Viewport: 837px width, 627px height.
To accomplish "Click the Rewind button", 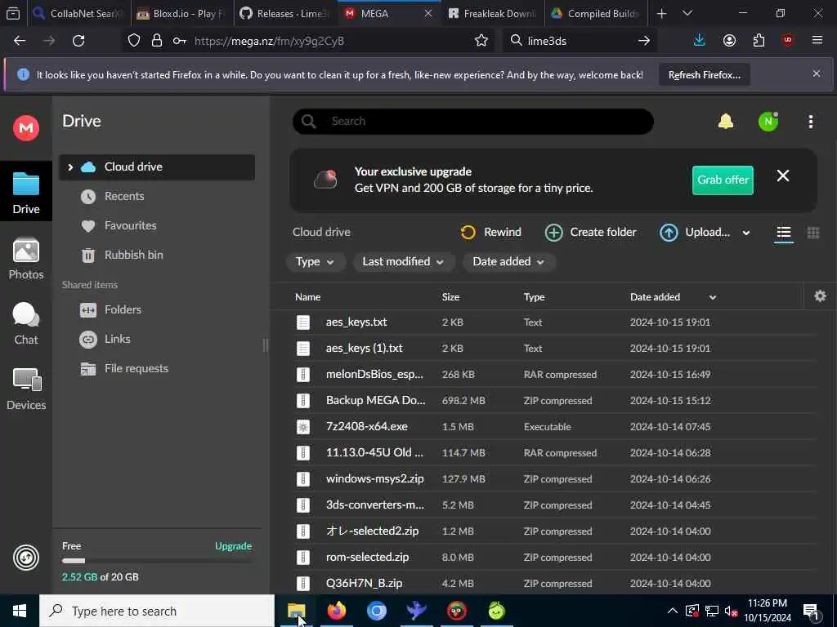I will point(490,233).
